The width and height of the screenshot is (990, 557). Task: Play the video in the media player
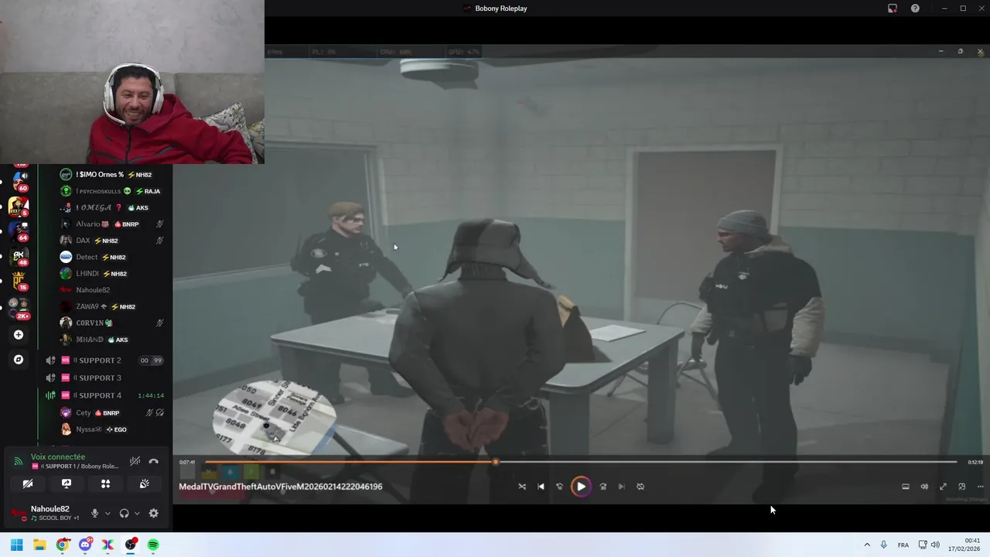[581, 487]
